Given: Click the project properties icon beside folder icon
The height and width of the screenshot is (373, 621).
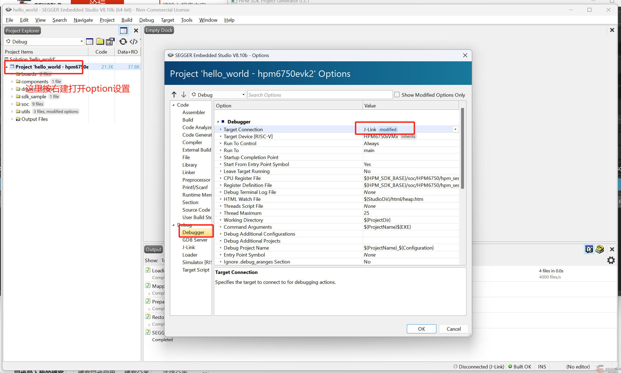Looking at the screenshot, I should click(x=110, y=42).
